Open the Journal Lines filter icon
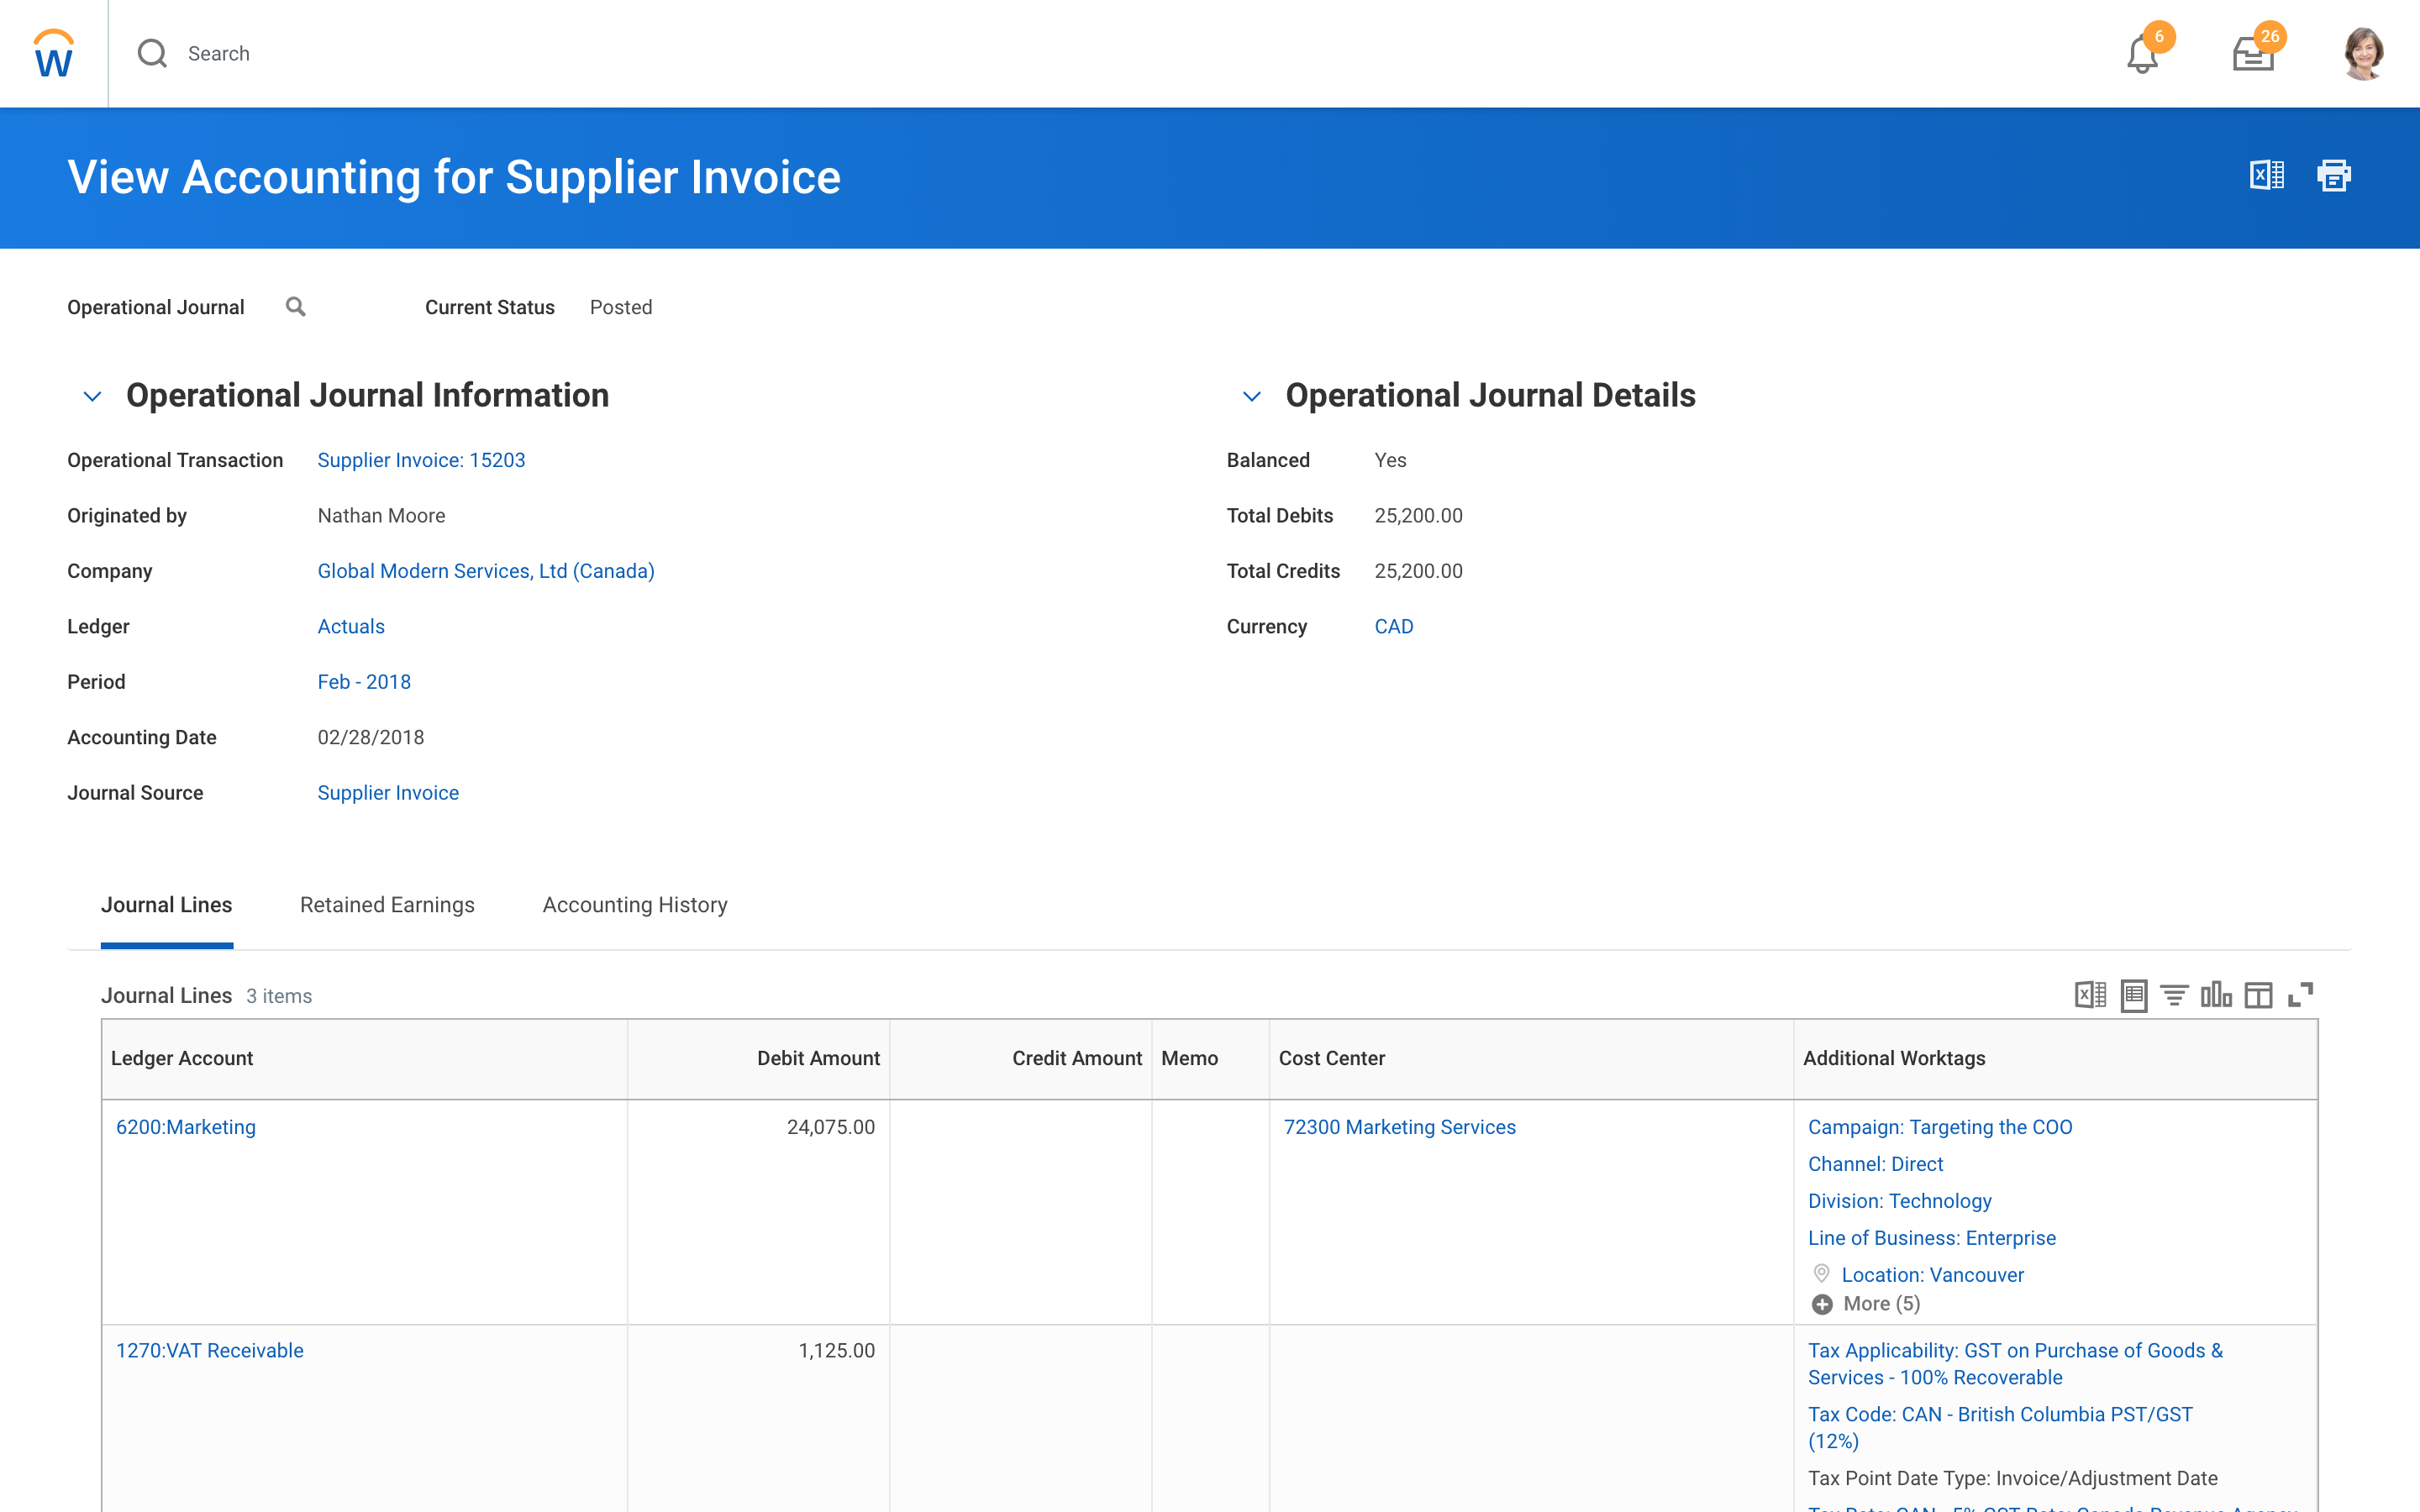2420x1512 pixels. point(2174,995)
